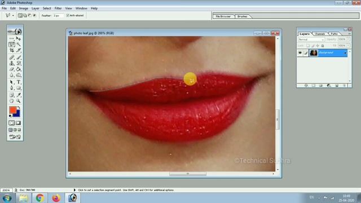The width and height of the screenshot is (361, 203).
Task: Open the Brushes tab in palette well
Action: click(x=242, y=16)
